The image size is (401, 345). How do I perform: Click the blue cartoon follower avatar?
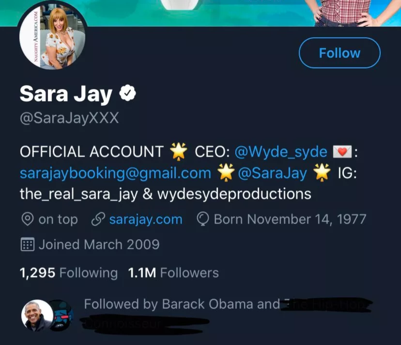click(x=62, y=314)
